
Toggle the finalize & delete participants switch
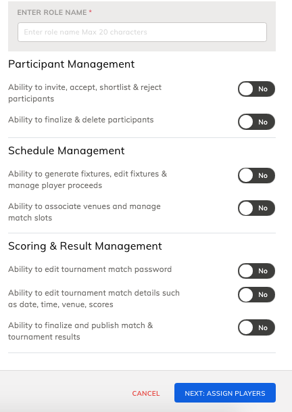[256, 122]
